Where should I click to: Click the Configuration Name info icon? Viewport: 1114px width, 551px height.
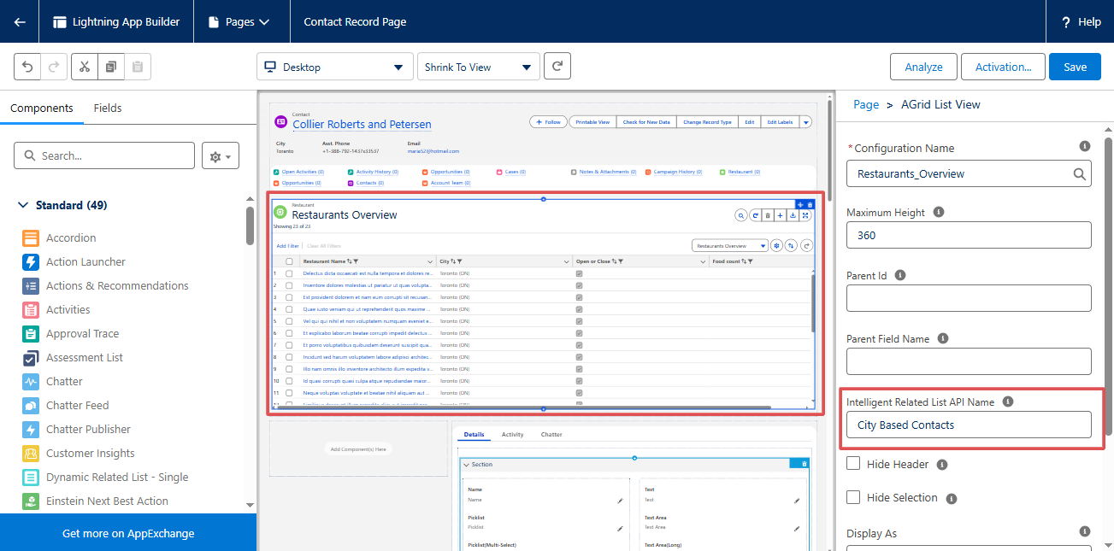coord(1085,146)
